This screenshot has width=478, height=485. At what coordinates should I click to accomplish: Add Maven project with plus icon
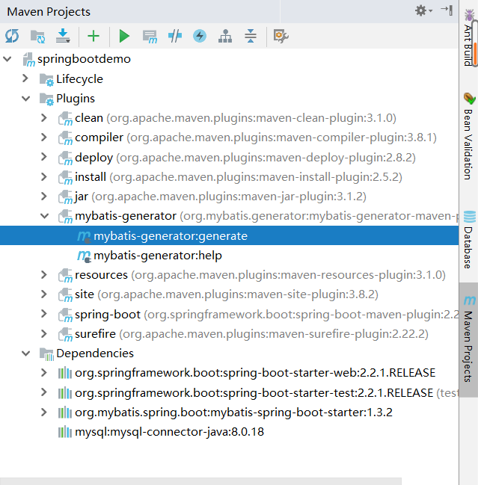click(x=94, y=36)
